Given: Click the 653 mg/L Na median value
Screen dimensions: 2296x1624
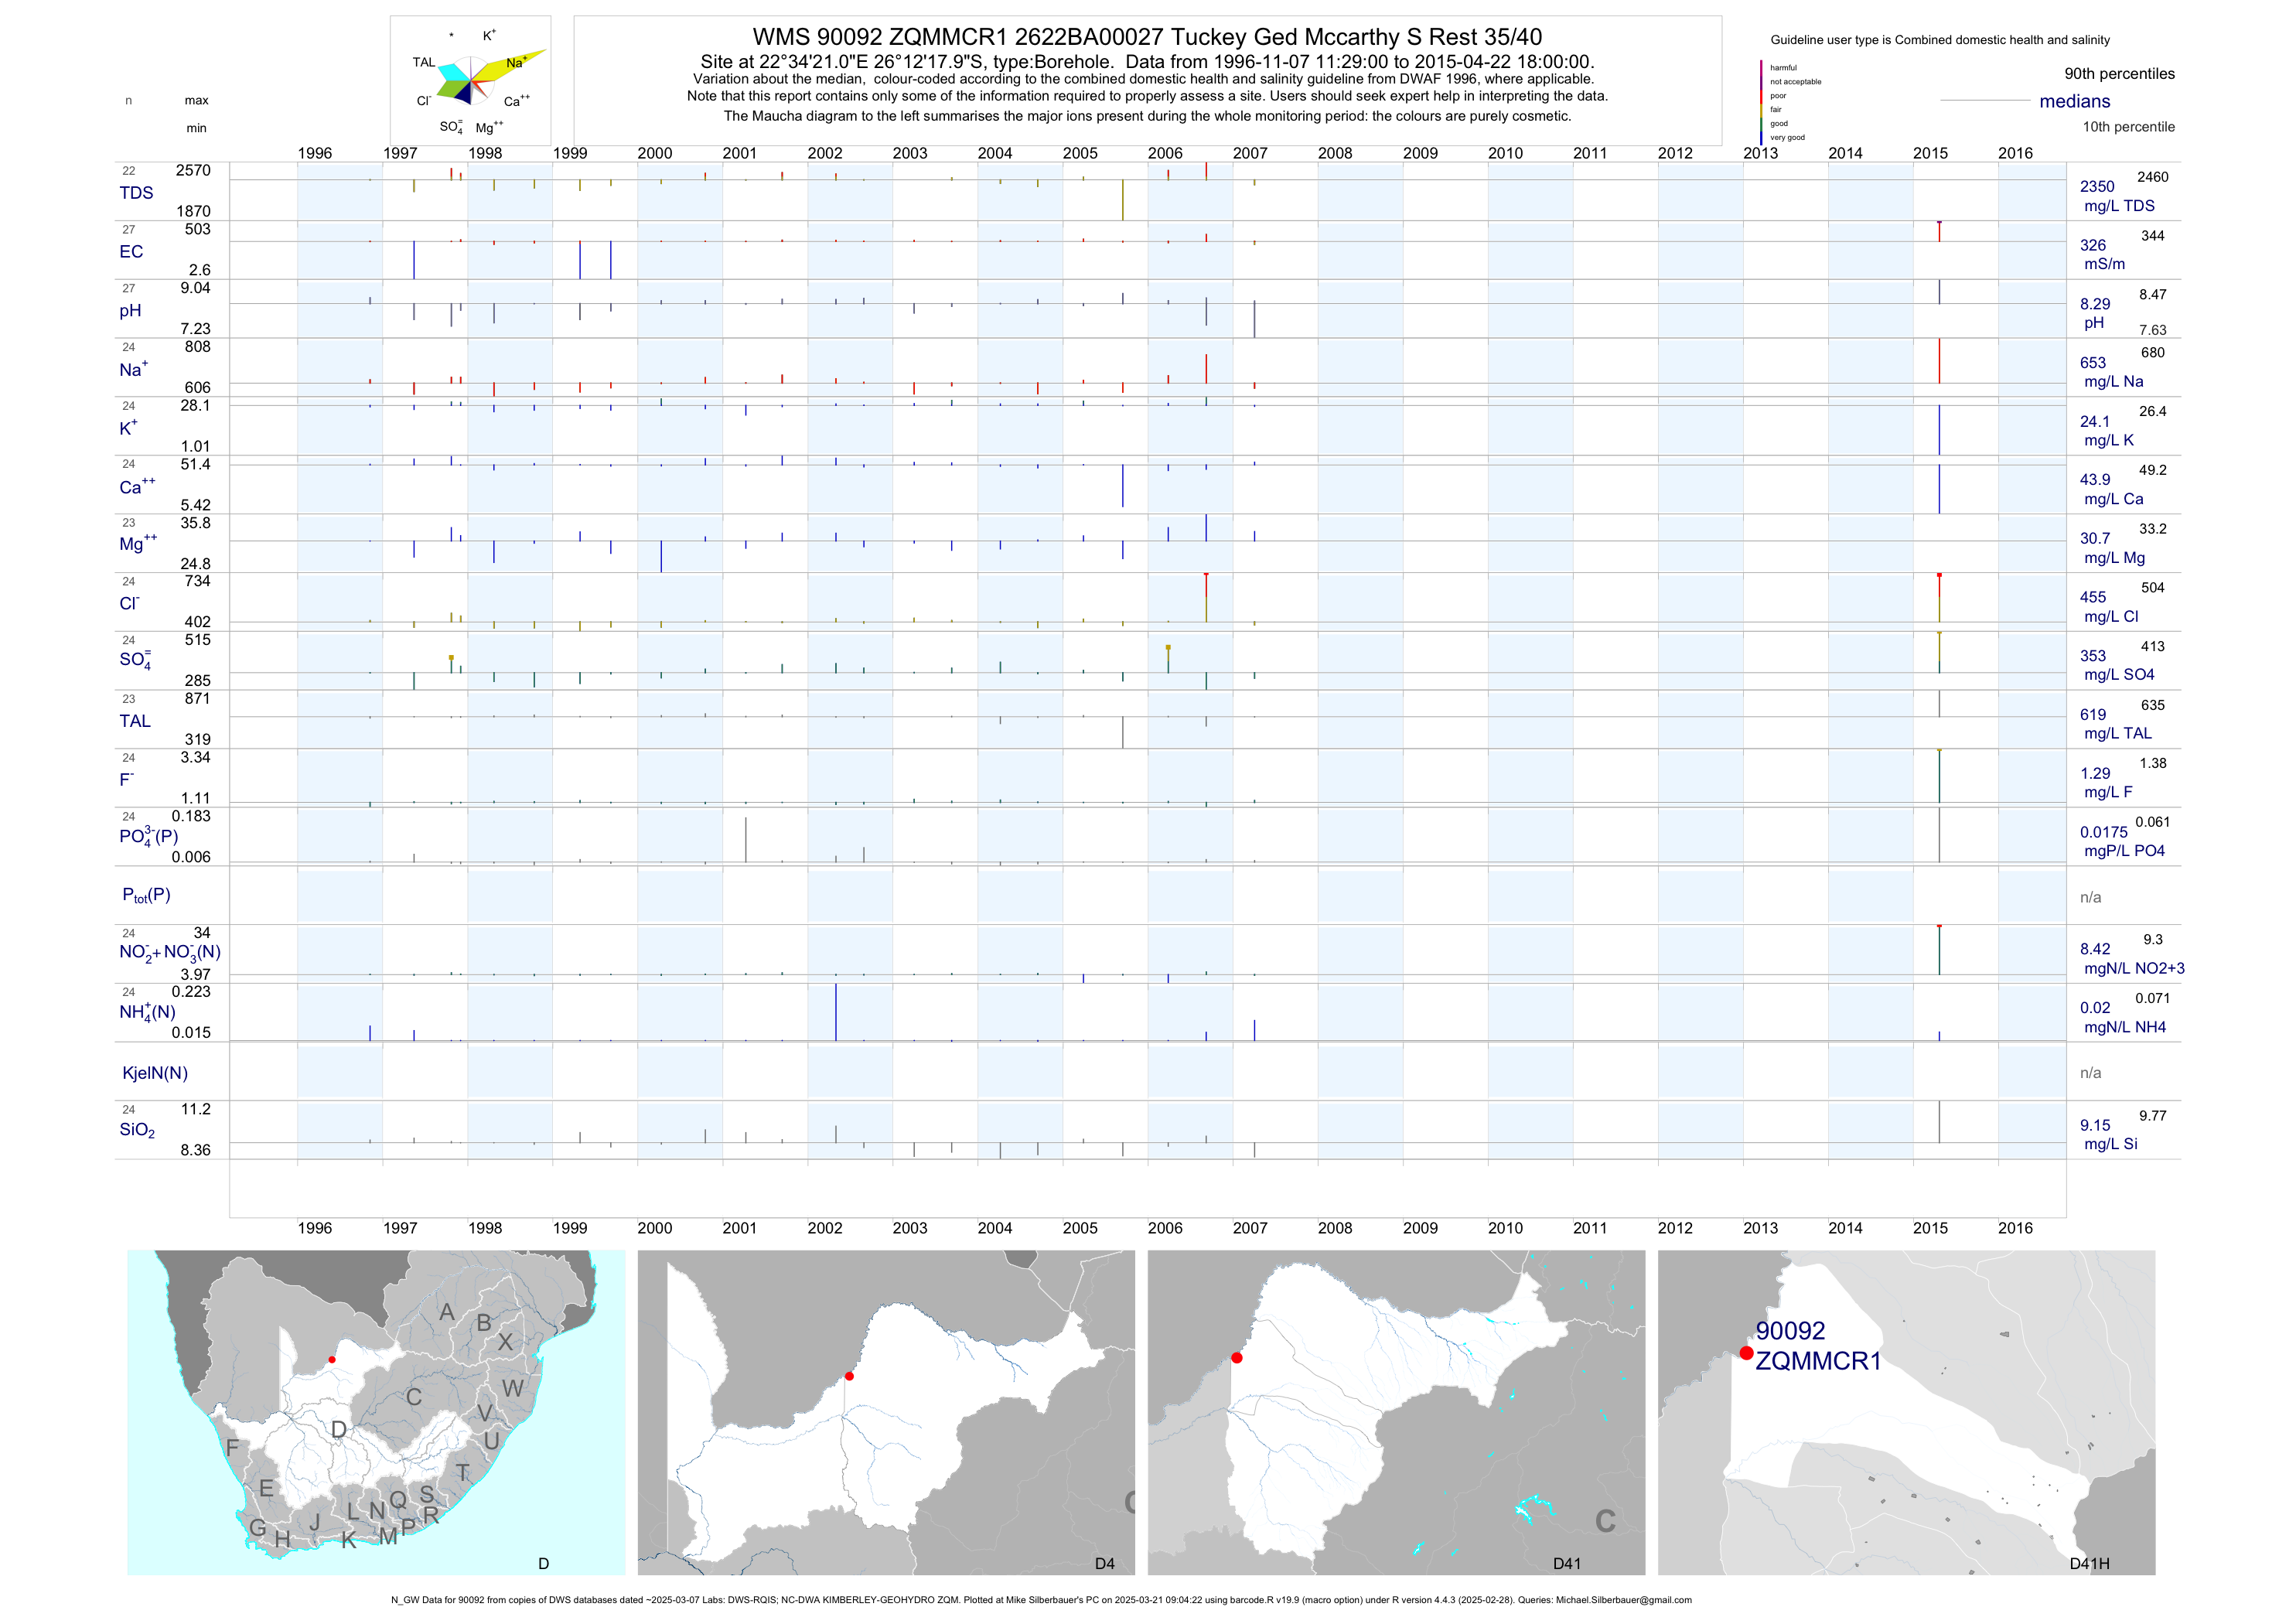Looking at the screenshot, I should tap(2093, 363).
